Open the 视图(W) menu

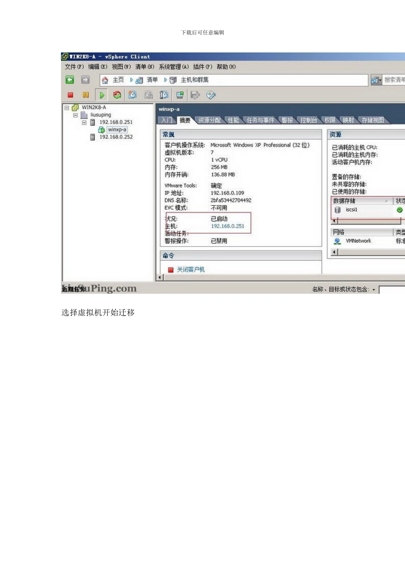click(x=121, y=67)
